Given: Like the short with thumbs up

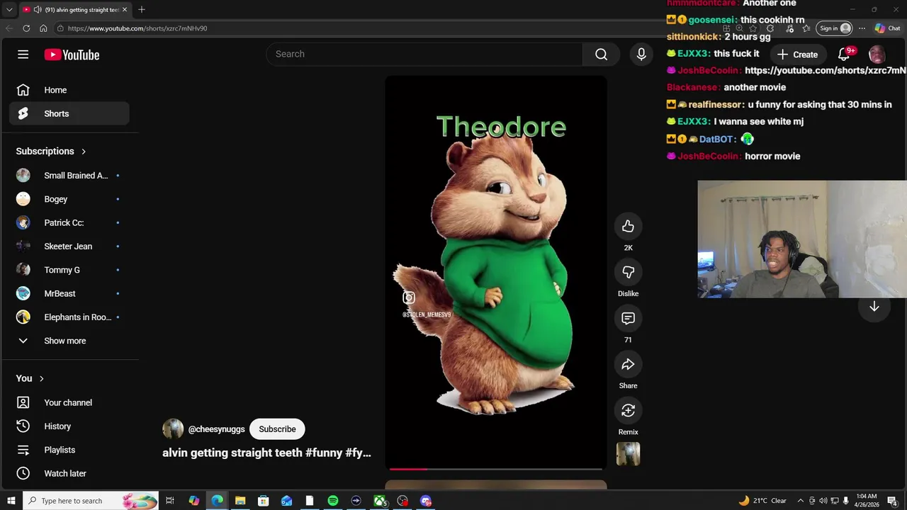Looking at the screenshot, I should [x=628, y=226].
